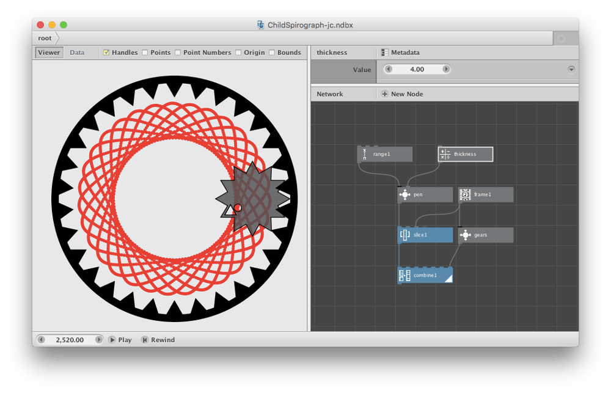Increase thickness value with right arrow

coord(446,69)
